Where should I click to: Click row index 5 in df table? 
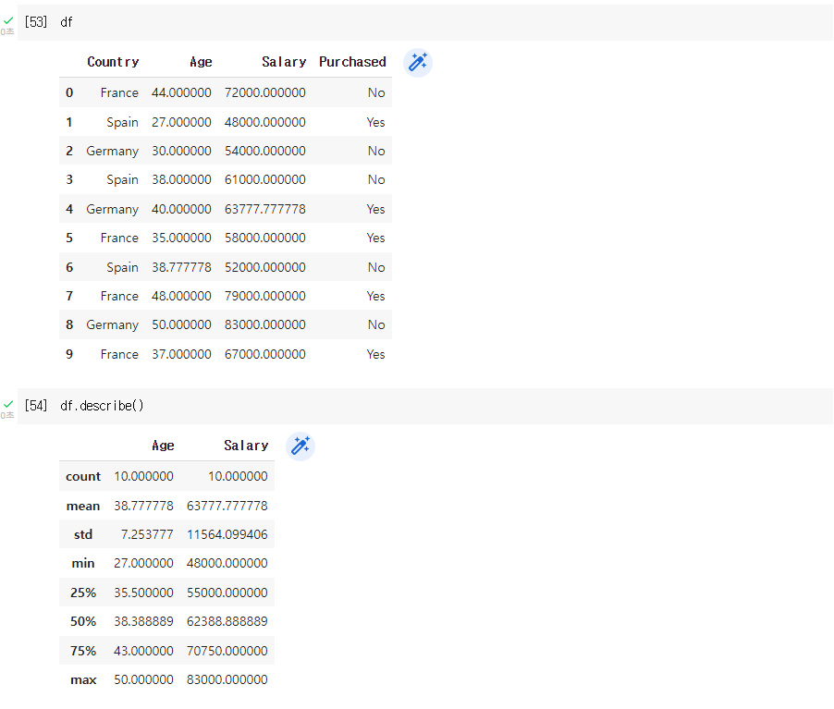point(69,238)
